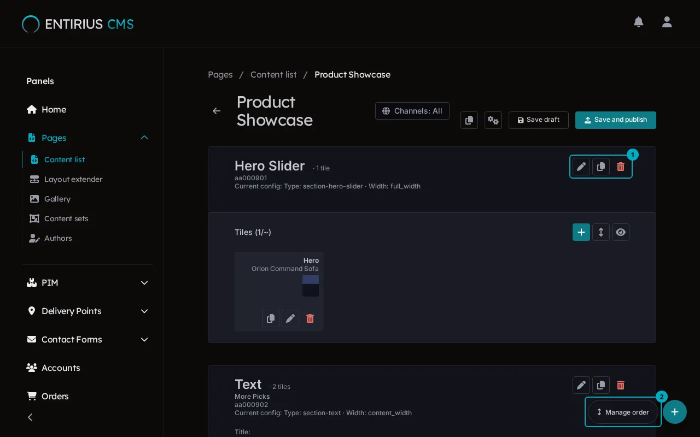Add a new tile to Hero Slider
The image size is (700, 437).
(x=581, y=232)
